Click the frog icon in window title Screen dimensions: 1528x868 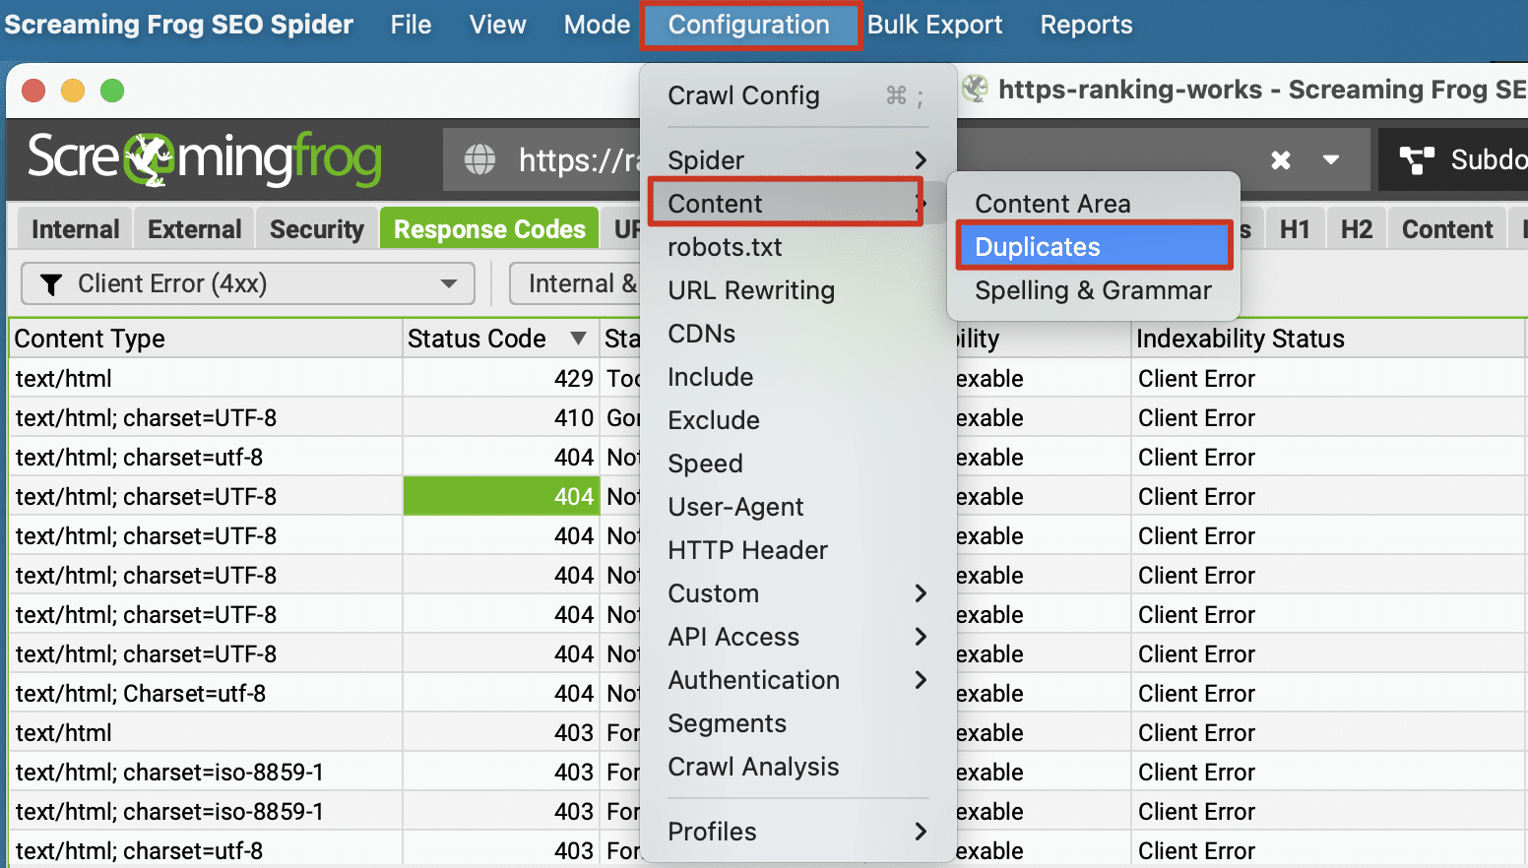[x=975, y=90]
